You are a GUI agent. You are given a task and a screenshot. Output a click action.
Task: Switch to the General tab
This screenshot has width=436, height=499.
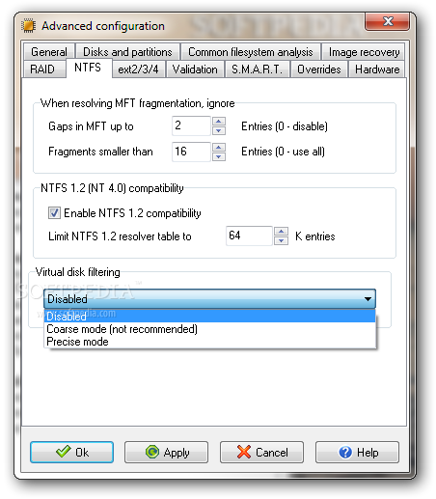click(x=49, y=52)
